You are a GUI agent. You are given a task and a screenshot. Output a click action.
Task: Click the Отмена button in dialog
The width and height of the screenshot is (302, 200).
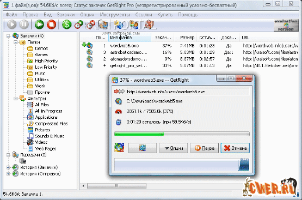click(x=235, y=148)
